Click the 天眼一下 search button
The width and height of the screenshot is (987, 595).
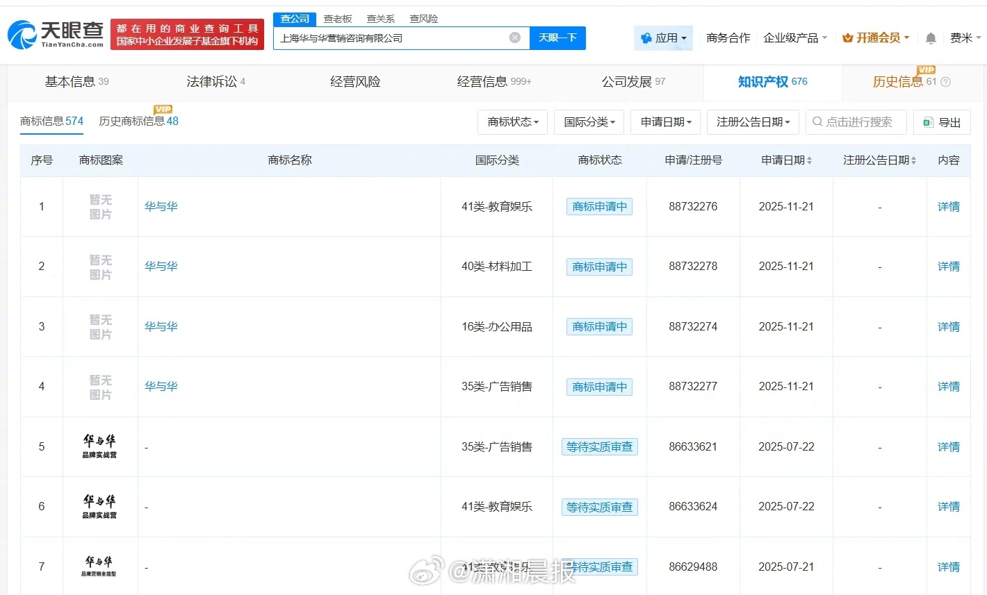click(x=557, y=38)
